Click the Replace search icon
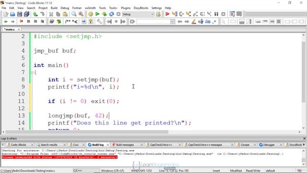Image resolution: width=307 pixels, height=173 pixels. (81, 14)
